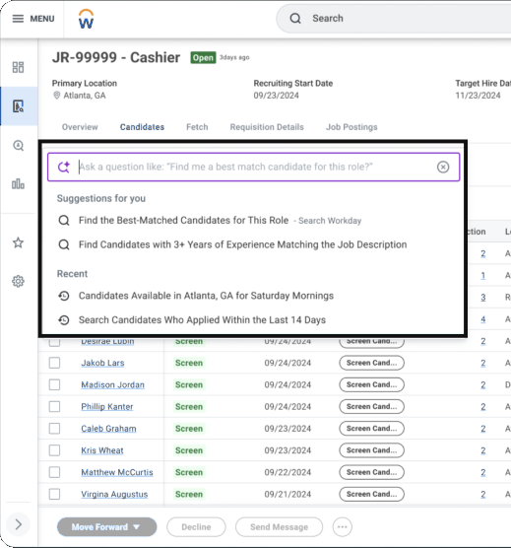Open candidate Madison Jordan

pyautogui.click(x=113, y=384)
